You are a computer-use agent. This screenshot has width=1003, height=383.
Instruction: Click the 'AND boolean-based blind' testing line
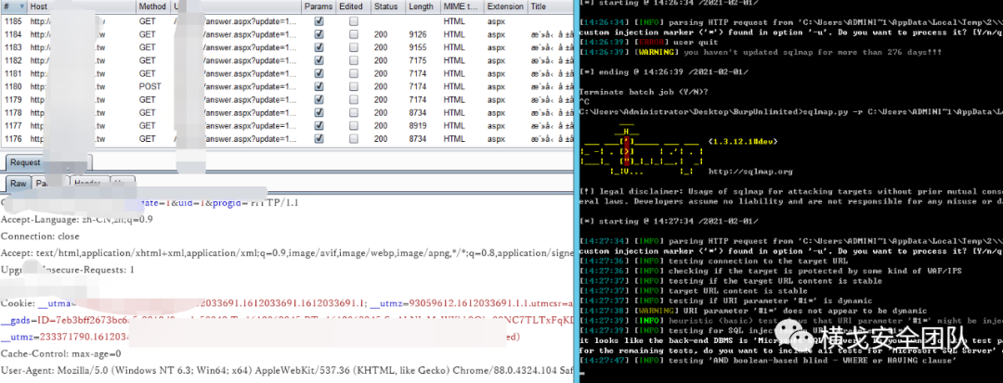click(x=767, y=361)
